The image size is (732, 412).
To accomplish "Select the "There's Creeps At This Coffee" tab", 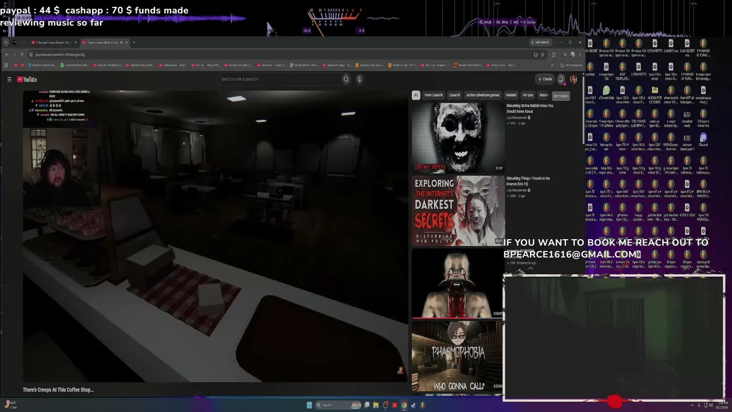I will pyautogui.click(x=104, y=42).
